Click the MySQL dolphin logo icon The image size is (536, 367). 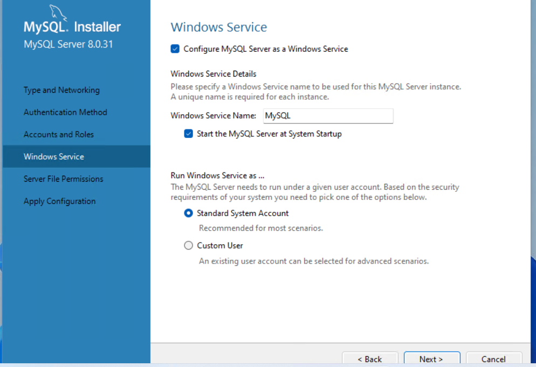tap(58, 12)
